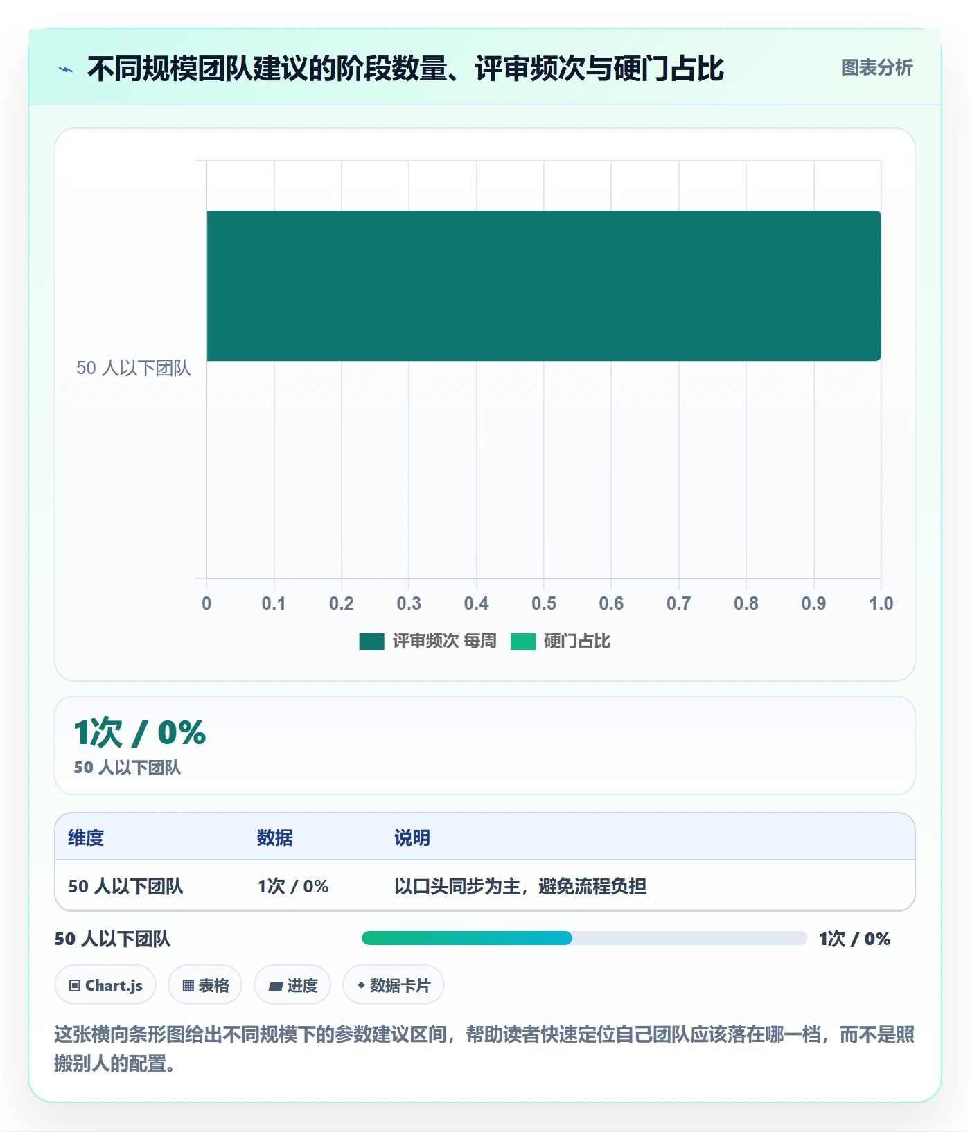The image size is (970, 1132).
Task: Click the light green legend color box
Action: coord(523,642)
